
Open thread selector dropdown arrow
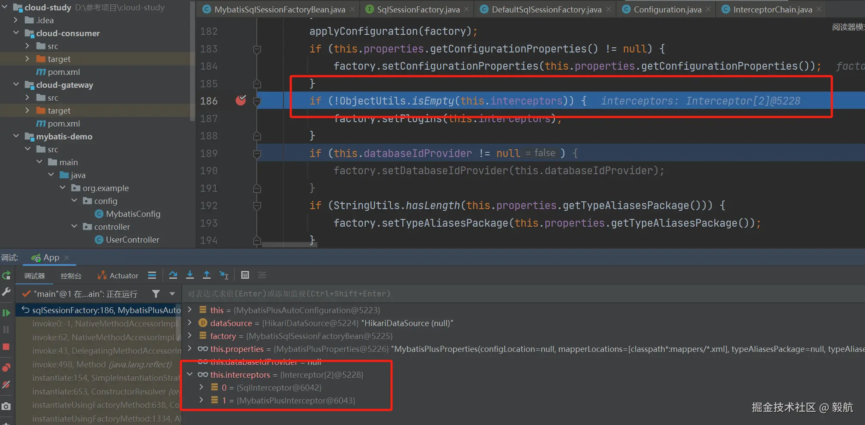[172, 294]
